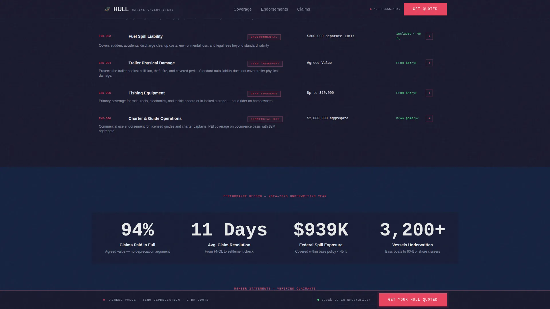This screenshot has height=309, width=550.
Task: Expand Fishing Equipment endorsement
Action: coord(429,93)
